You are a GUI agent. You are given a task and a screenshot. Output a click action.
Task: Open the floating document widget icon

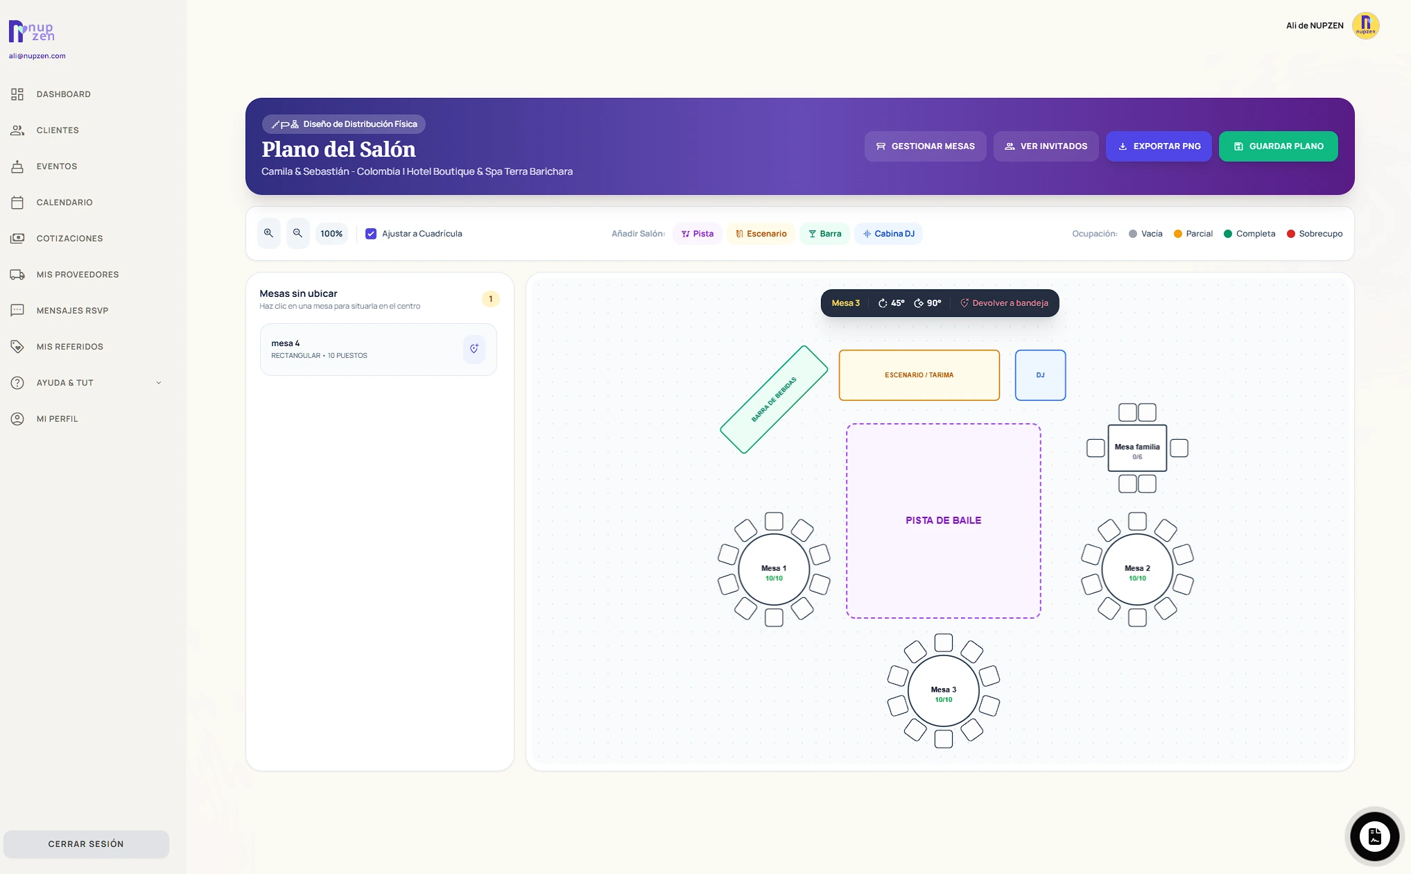coord(1374,837)
